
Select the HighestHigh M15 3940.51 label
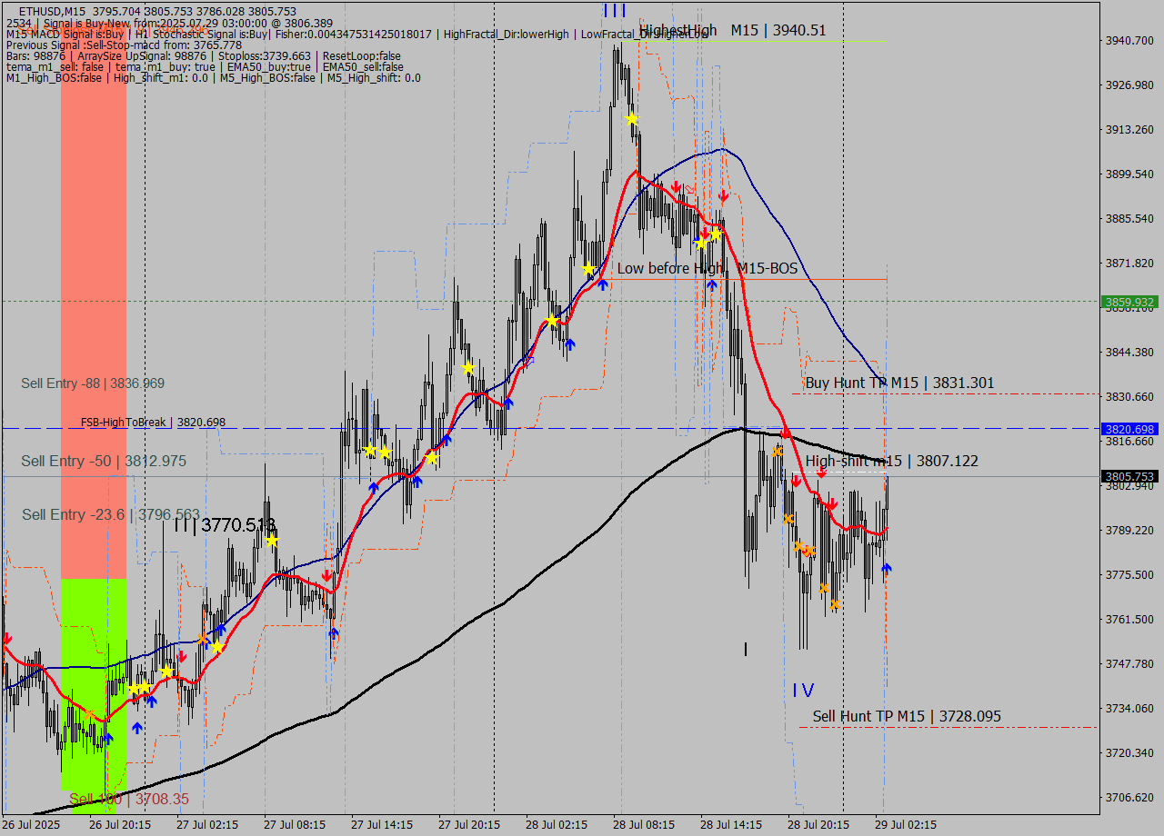click(732, 30)
